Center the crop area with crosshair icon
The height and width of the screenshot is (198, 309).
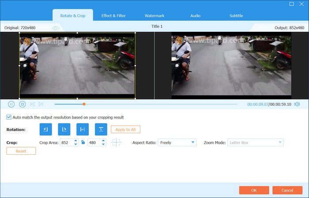pos(116,142)
